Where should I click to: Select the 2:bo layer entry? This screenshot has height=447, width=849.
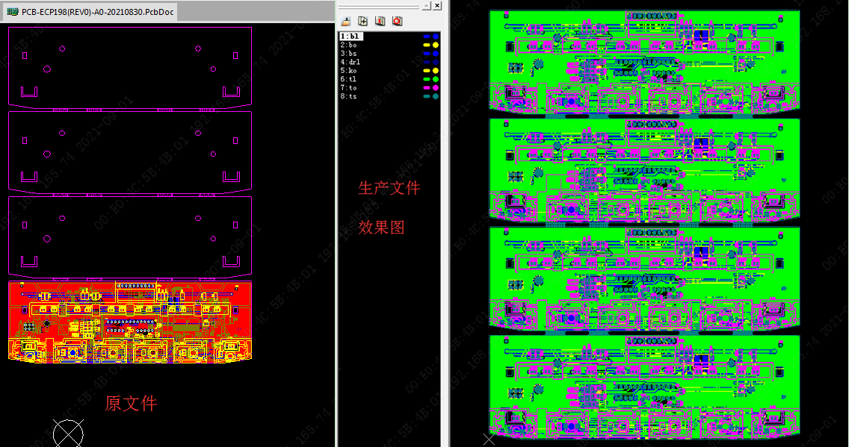click(x=350, y=45)
